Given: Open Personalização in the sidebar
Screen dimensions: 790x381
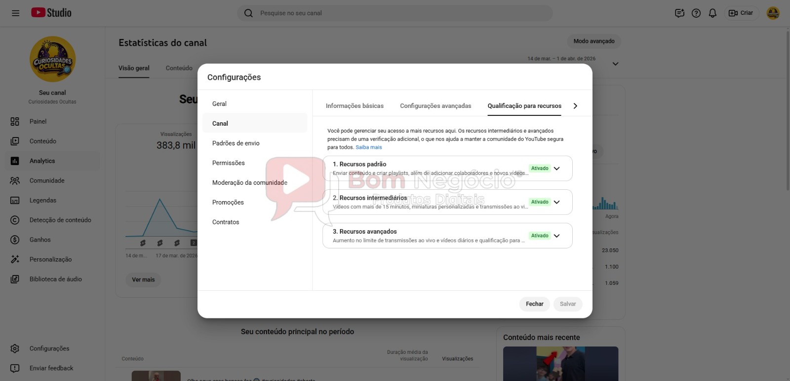Looking at the screenshot, I should [52, 259].
